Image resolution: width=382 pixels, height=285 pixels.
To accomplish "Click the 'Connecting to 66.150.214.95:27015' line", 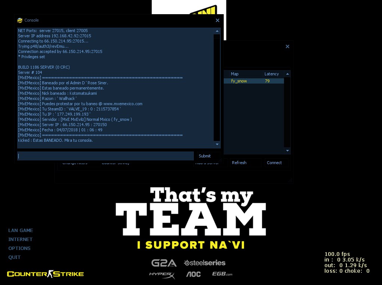I will click(53, 41).
